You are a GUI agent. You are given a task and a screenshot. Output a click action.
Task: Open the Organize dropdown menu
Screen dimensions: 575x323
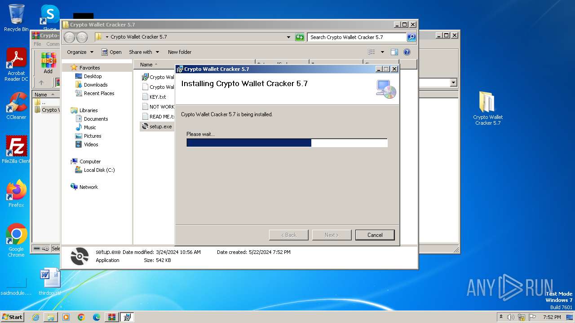coord(80,52)
